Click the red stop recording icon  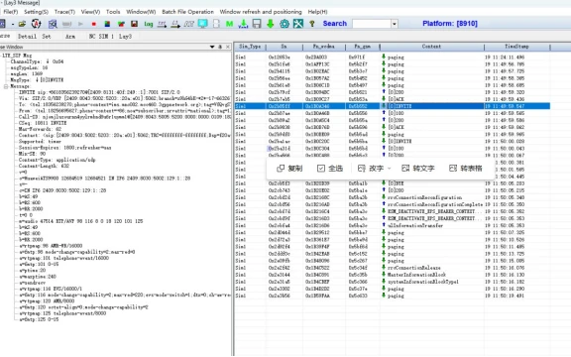pos(93,24)
